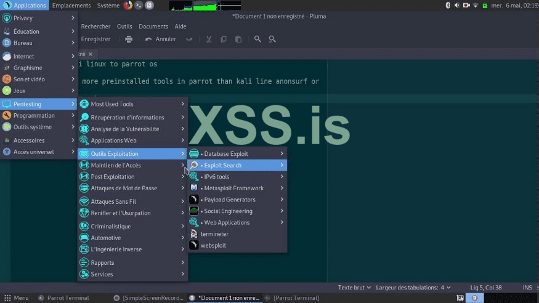Viewport: 539px width, 303px height.
Task: Open the Outils menu in Pluma
Action: click(124, 26)
